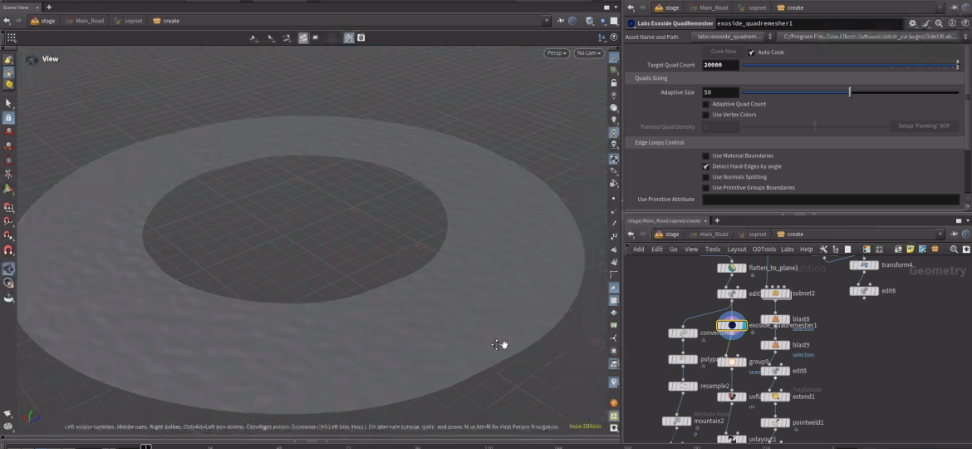This screenshot has width=972, height=449.
Task: Click the wrench icon in network editor toolbar
Action: click(x=823, y=249)
